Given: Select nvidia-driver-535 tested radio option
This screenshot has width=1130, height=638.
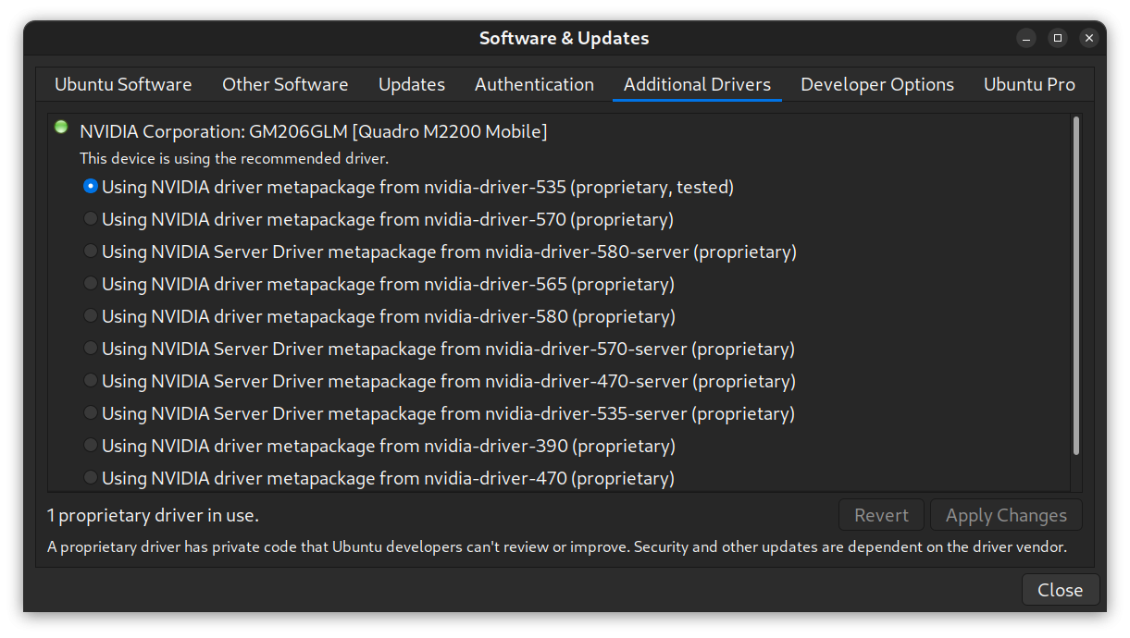Looking at the screenshot, I should point(91,187).
